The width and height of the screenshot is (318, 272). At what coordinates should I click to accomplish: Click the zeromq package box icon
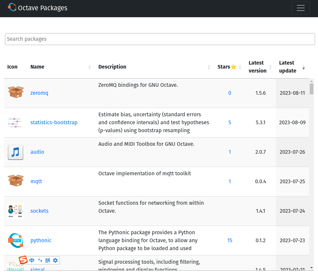pyautogui.click(x=16, y=92)
